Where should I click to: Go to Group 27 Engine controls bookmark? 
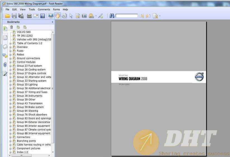tap(31, 73)
